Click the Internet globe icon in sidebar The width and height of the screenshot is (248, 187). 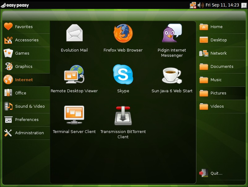pyautogui.click(x=8, y=80)
